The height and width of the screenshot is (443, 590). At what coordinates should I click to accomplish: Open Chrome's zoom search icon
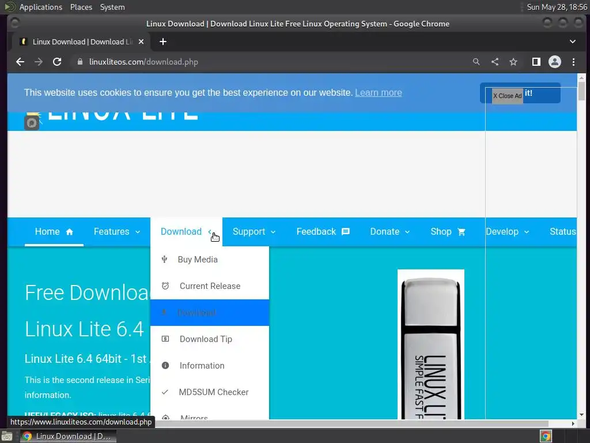[476, 62]
